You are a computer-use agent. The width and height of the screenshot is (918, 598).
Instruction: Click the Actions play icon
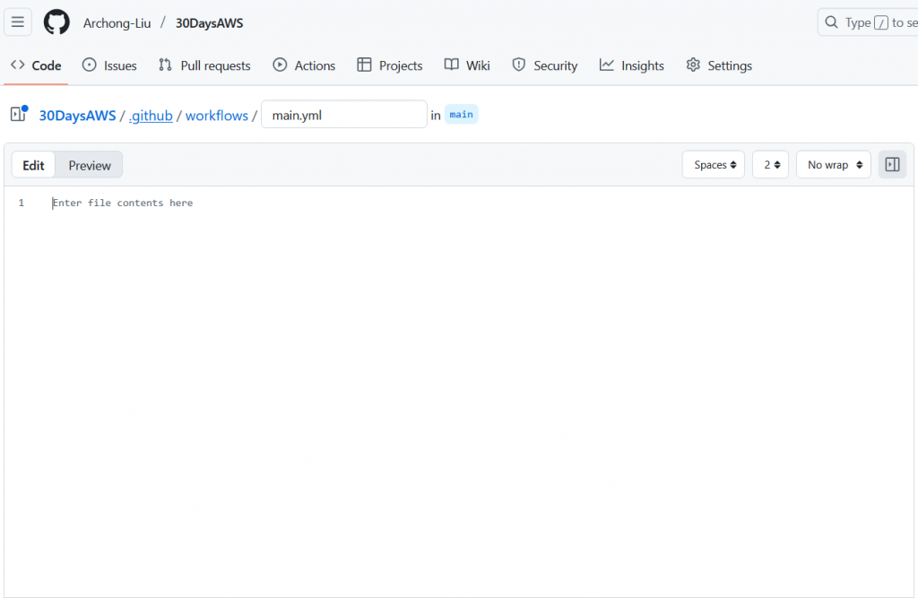[x=280, y=65]
